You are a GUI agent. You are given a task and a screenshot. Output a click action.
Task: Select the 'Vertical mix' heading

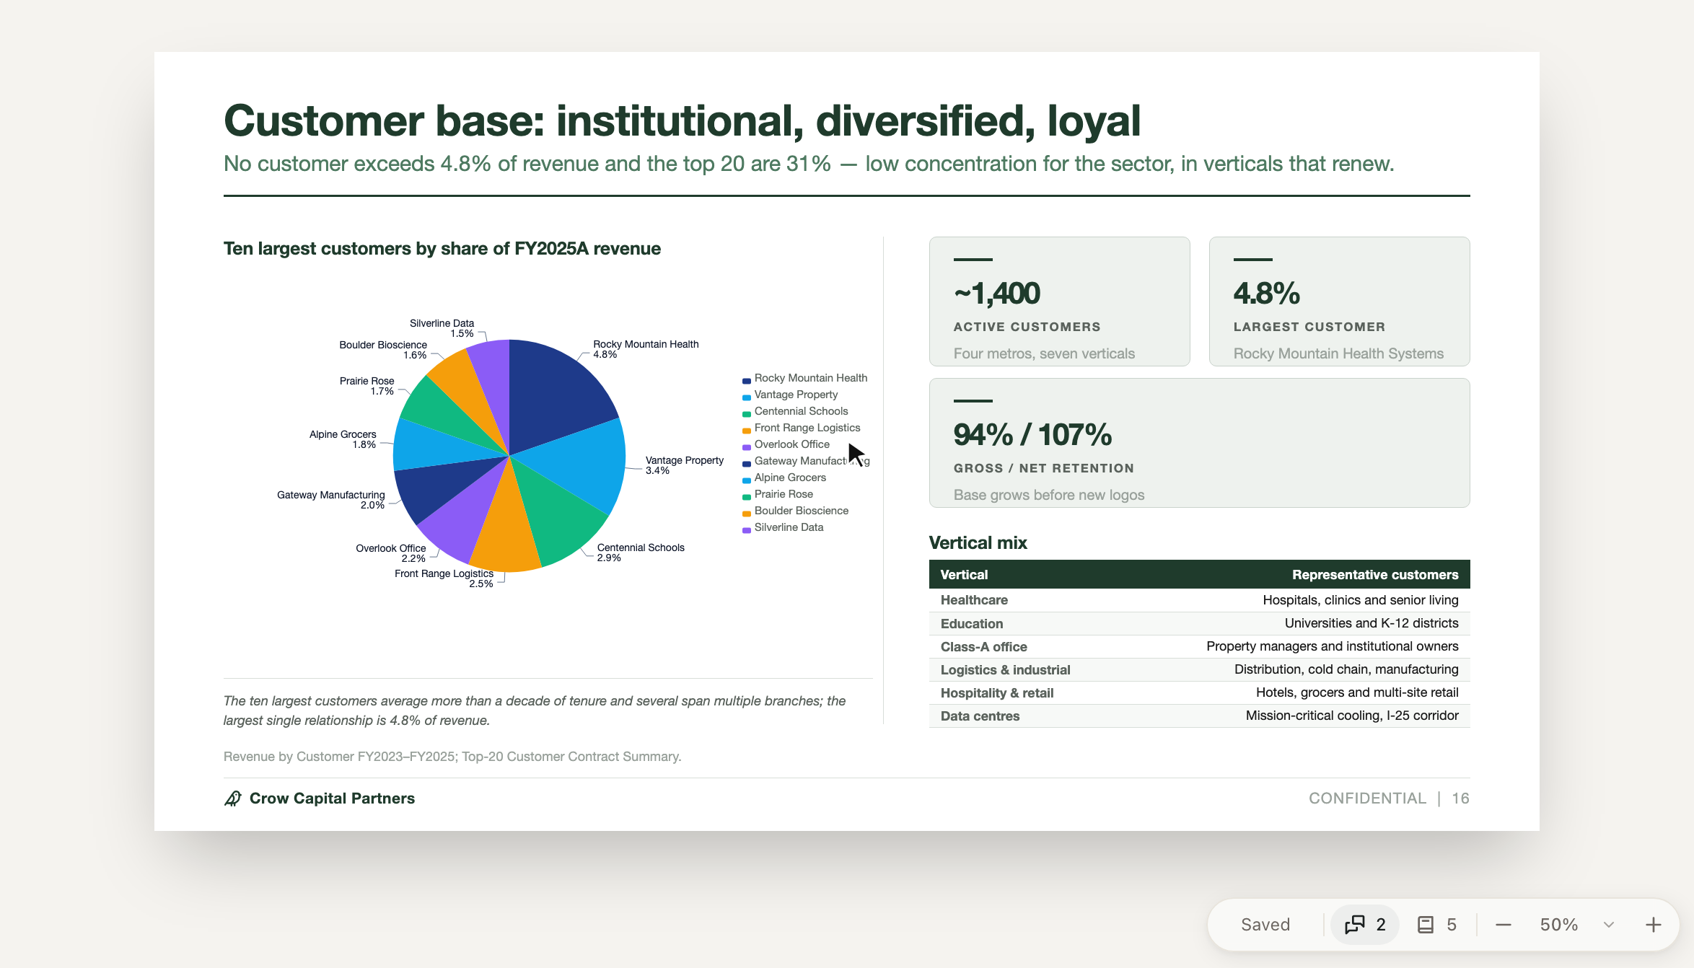(x=978, y=542)
